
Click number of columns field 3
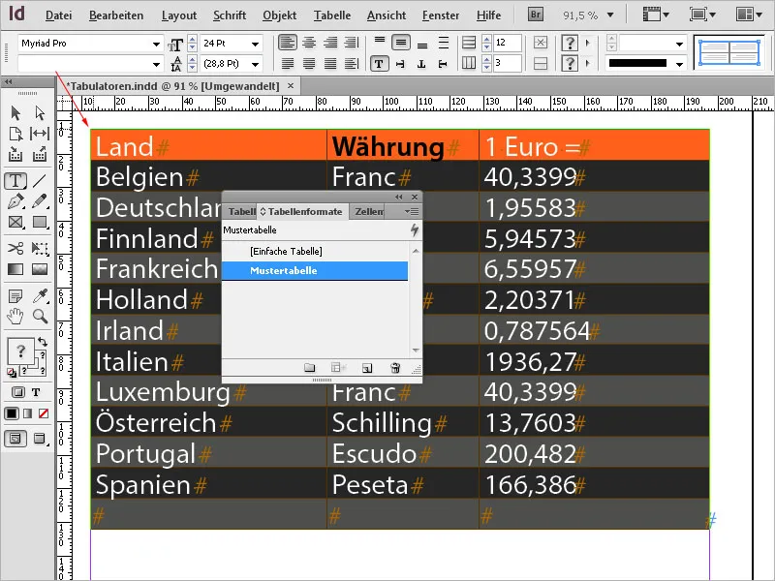[x=507, y=63]
